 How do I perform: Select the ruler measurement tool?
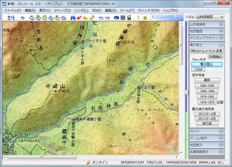click(x=92, y=18)
